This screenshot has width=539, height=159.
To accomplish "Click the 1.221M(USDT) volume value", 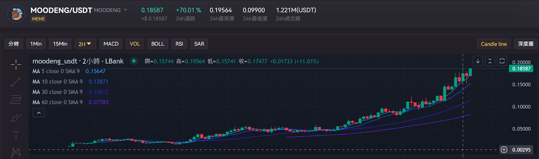I will (x=296, y=10).
